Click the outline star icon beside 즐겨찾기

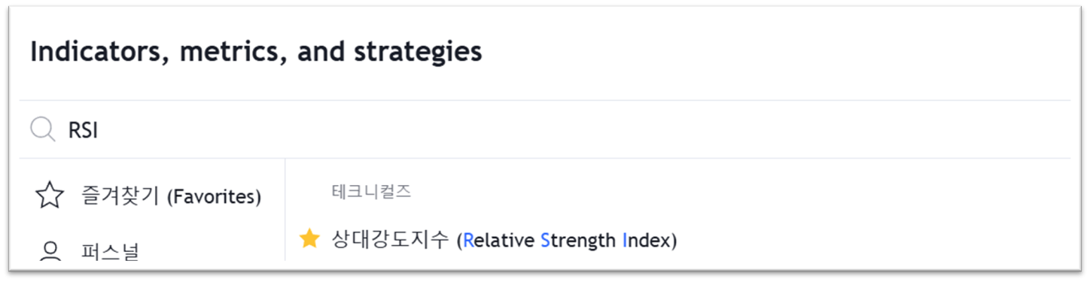point(50,196)
